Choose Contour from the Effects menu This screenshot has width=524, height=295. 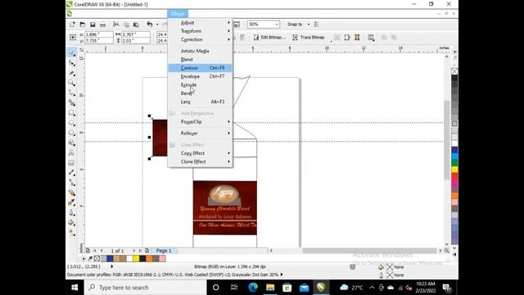click(x=200, y=68)
